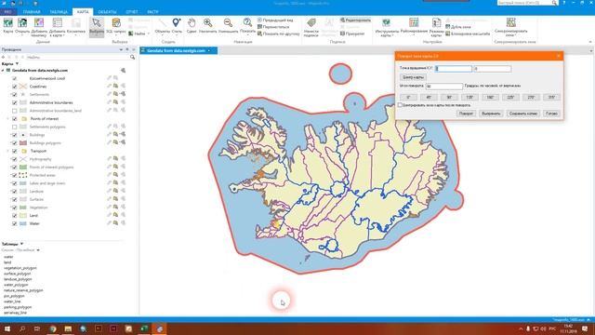Open the map window tab dropdown arrow
Screen dimensions: 595x335
pyautogui.click(x=209, y=50)
